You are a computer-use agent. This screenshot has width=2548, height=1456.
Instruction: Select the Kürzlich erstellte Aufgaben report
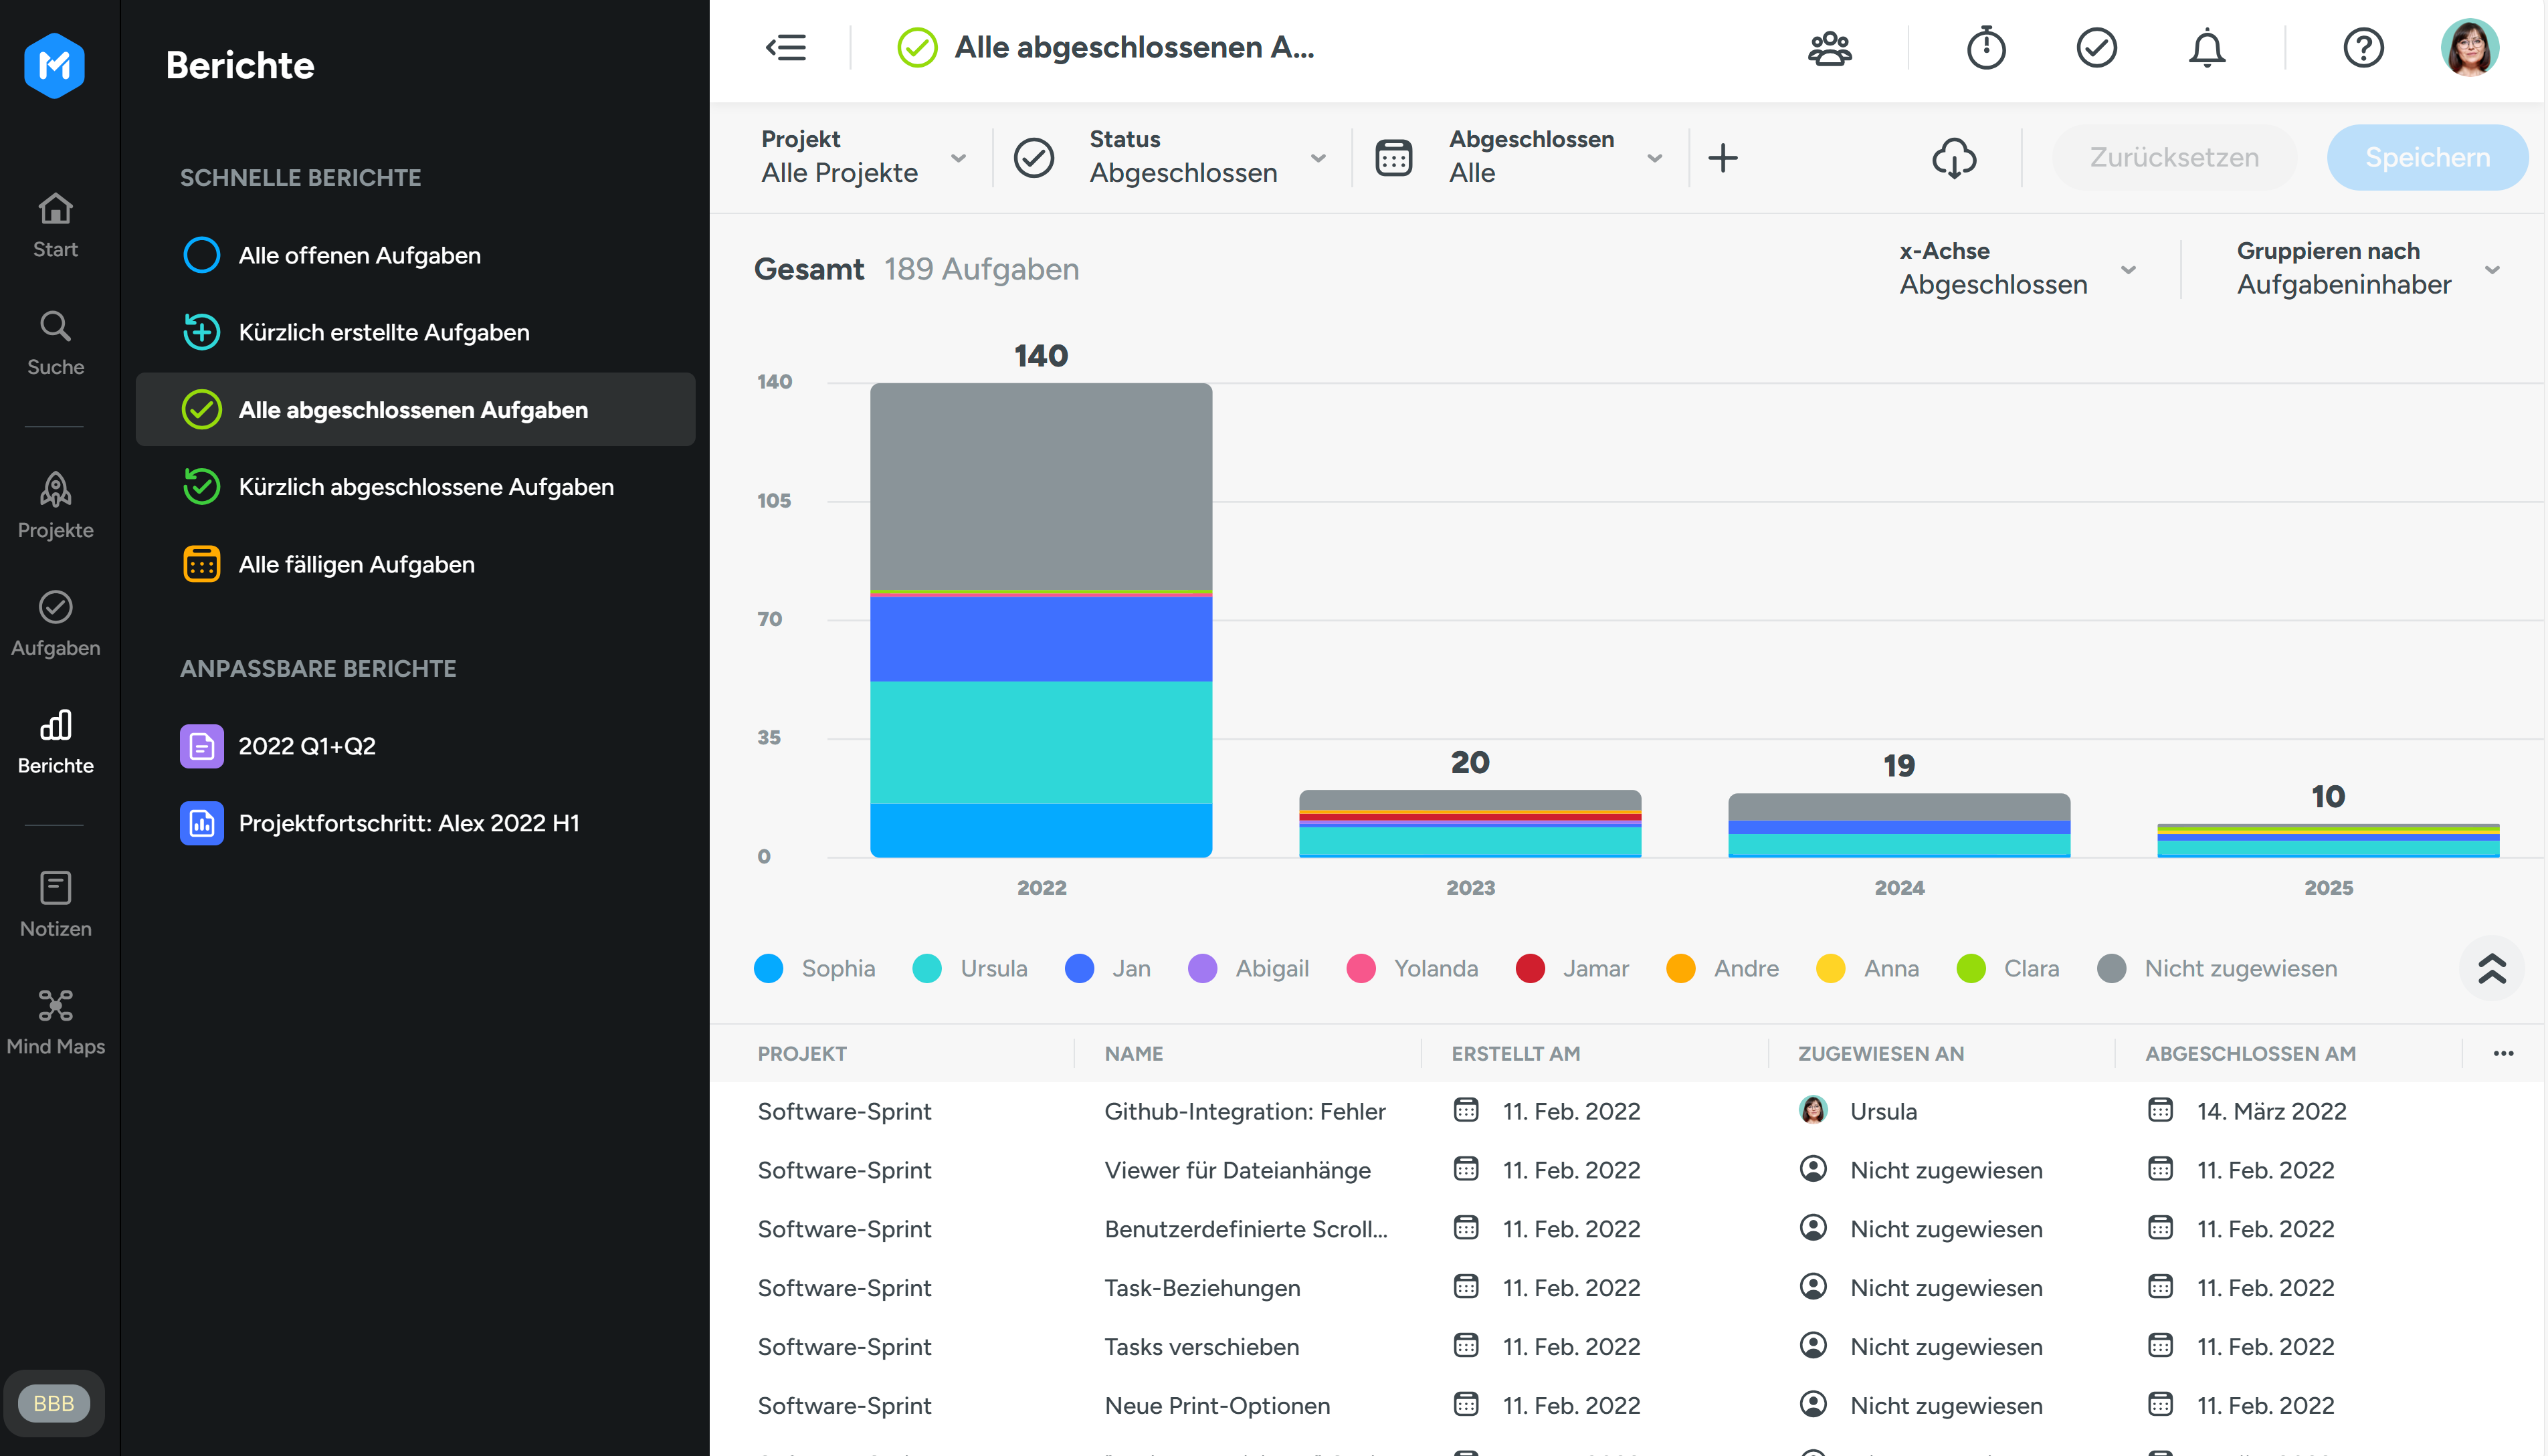(x=384, y=332)
